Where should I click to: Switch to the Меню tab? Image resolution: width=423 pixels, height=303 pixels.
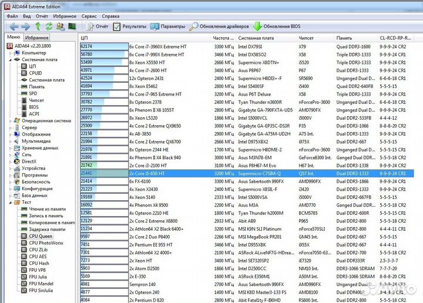pyautogui.click(x=14, y=37)
